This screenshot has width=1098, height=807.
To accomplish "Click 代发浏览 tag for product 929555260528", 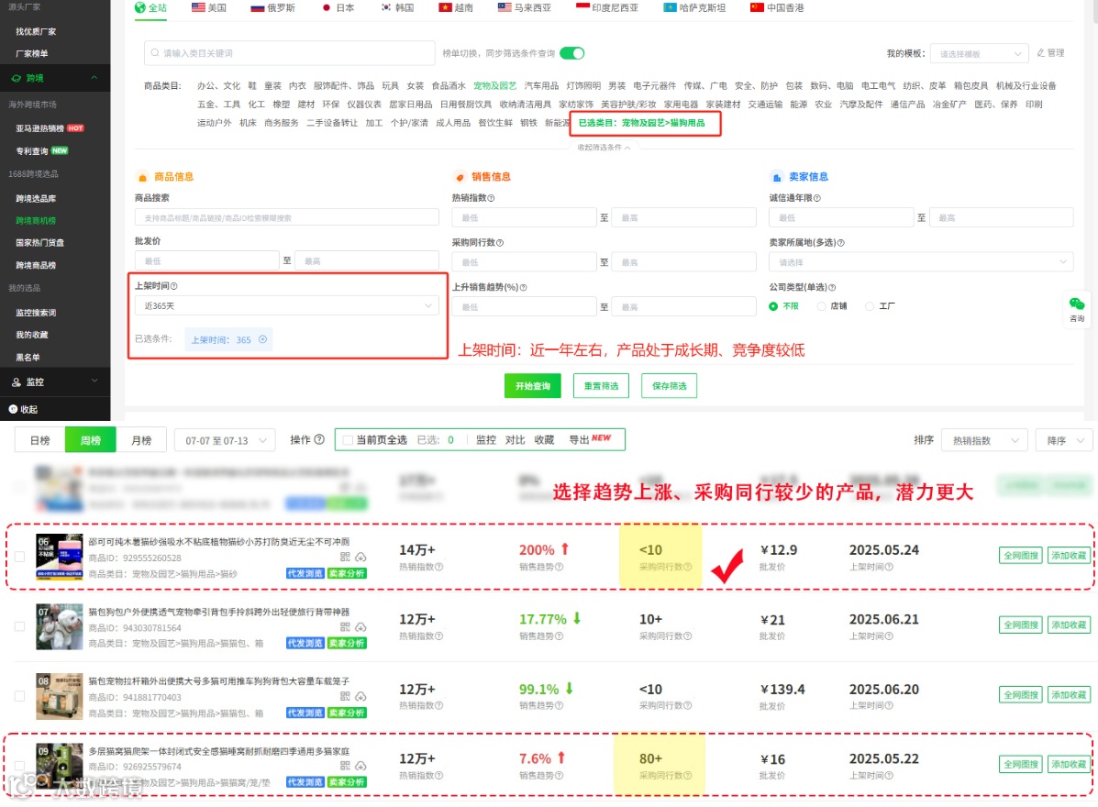I will [x=305, y=573].
